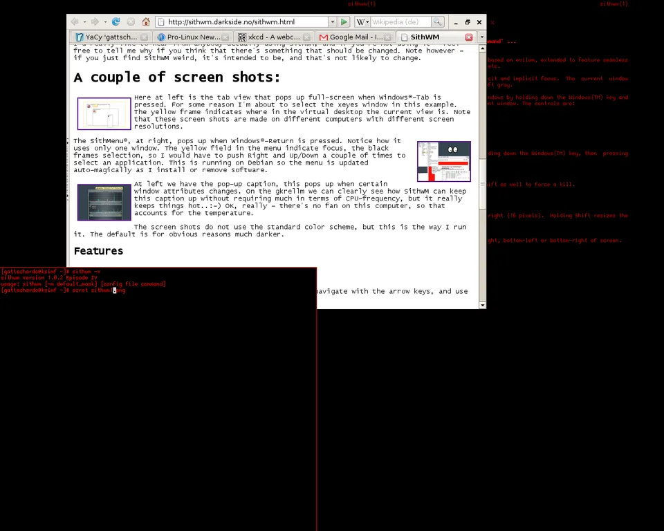Close the YaCy tab
The height and width of the screenshot is (531, 664).
point(144,37)
